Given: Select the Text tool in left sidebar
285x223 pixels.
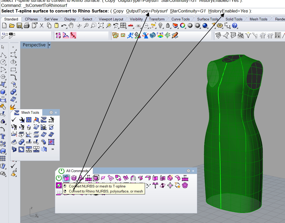Looking at the screenshot, I should click(3, 136).
